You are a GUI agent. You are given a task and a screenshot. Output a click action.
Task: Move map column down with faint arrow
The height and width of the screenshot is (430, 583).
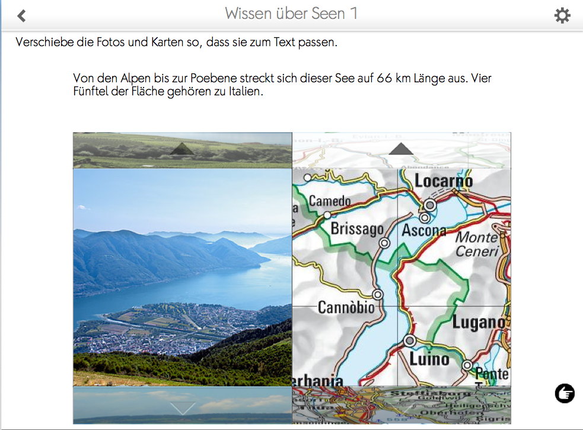401,407
